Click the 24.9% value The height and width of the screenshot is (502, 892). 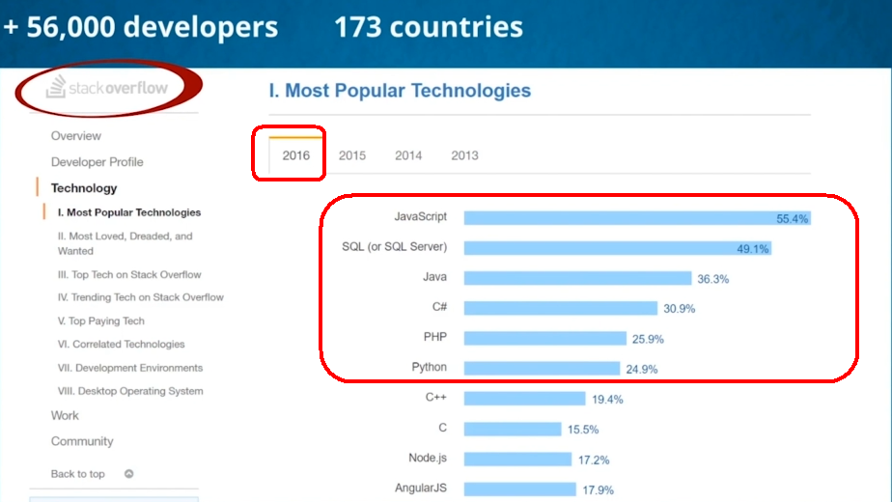[642, 370]
